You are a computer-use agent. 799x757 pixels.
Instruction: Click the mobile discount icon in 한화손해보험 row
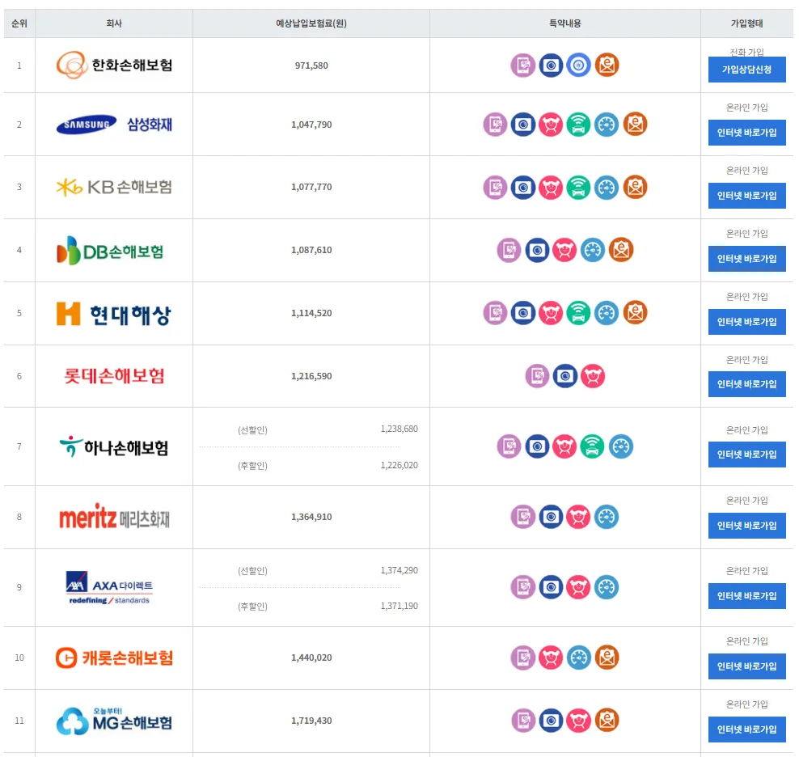click(x=522, y=66)
